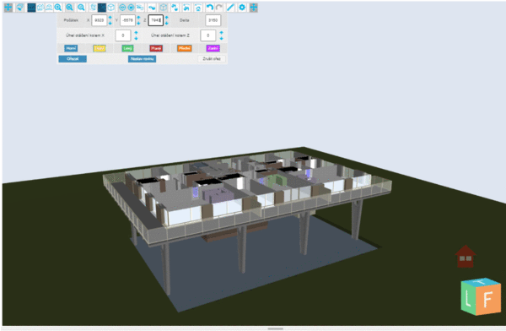Click the redo arrow icon

tap(219, 7)
